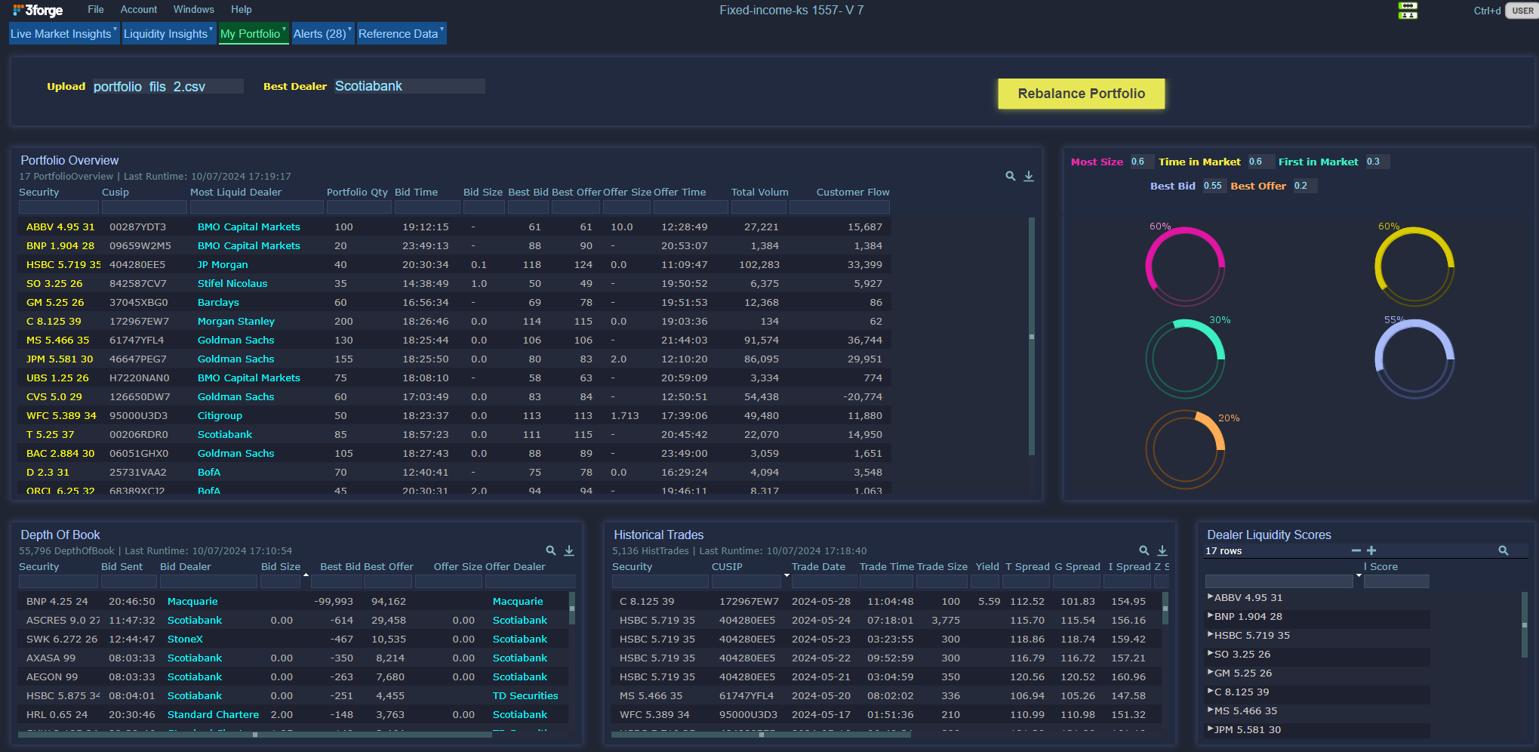Click the green connection status icon
The height and width of the screenshot is (752, 1539).
point(1408,11)
